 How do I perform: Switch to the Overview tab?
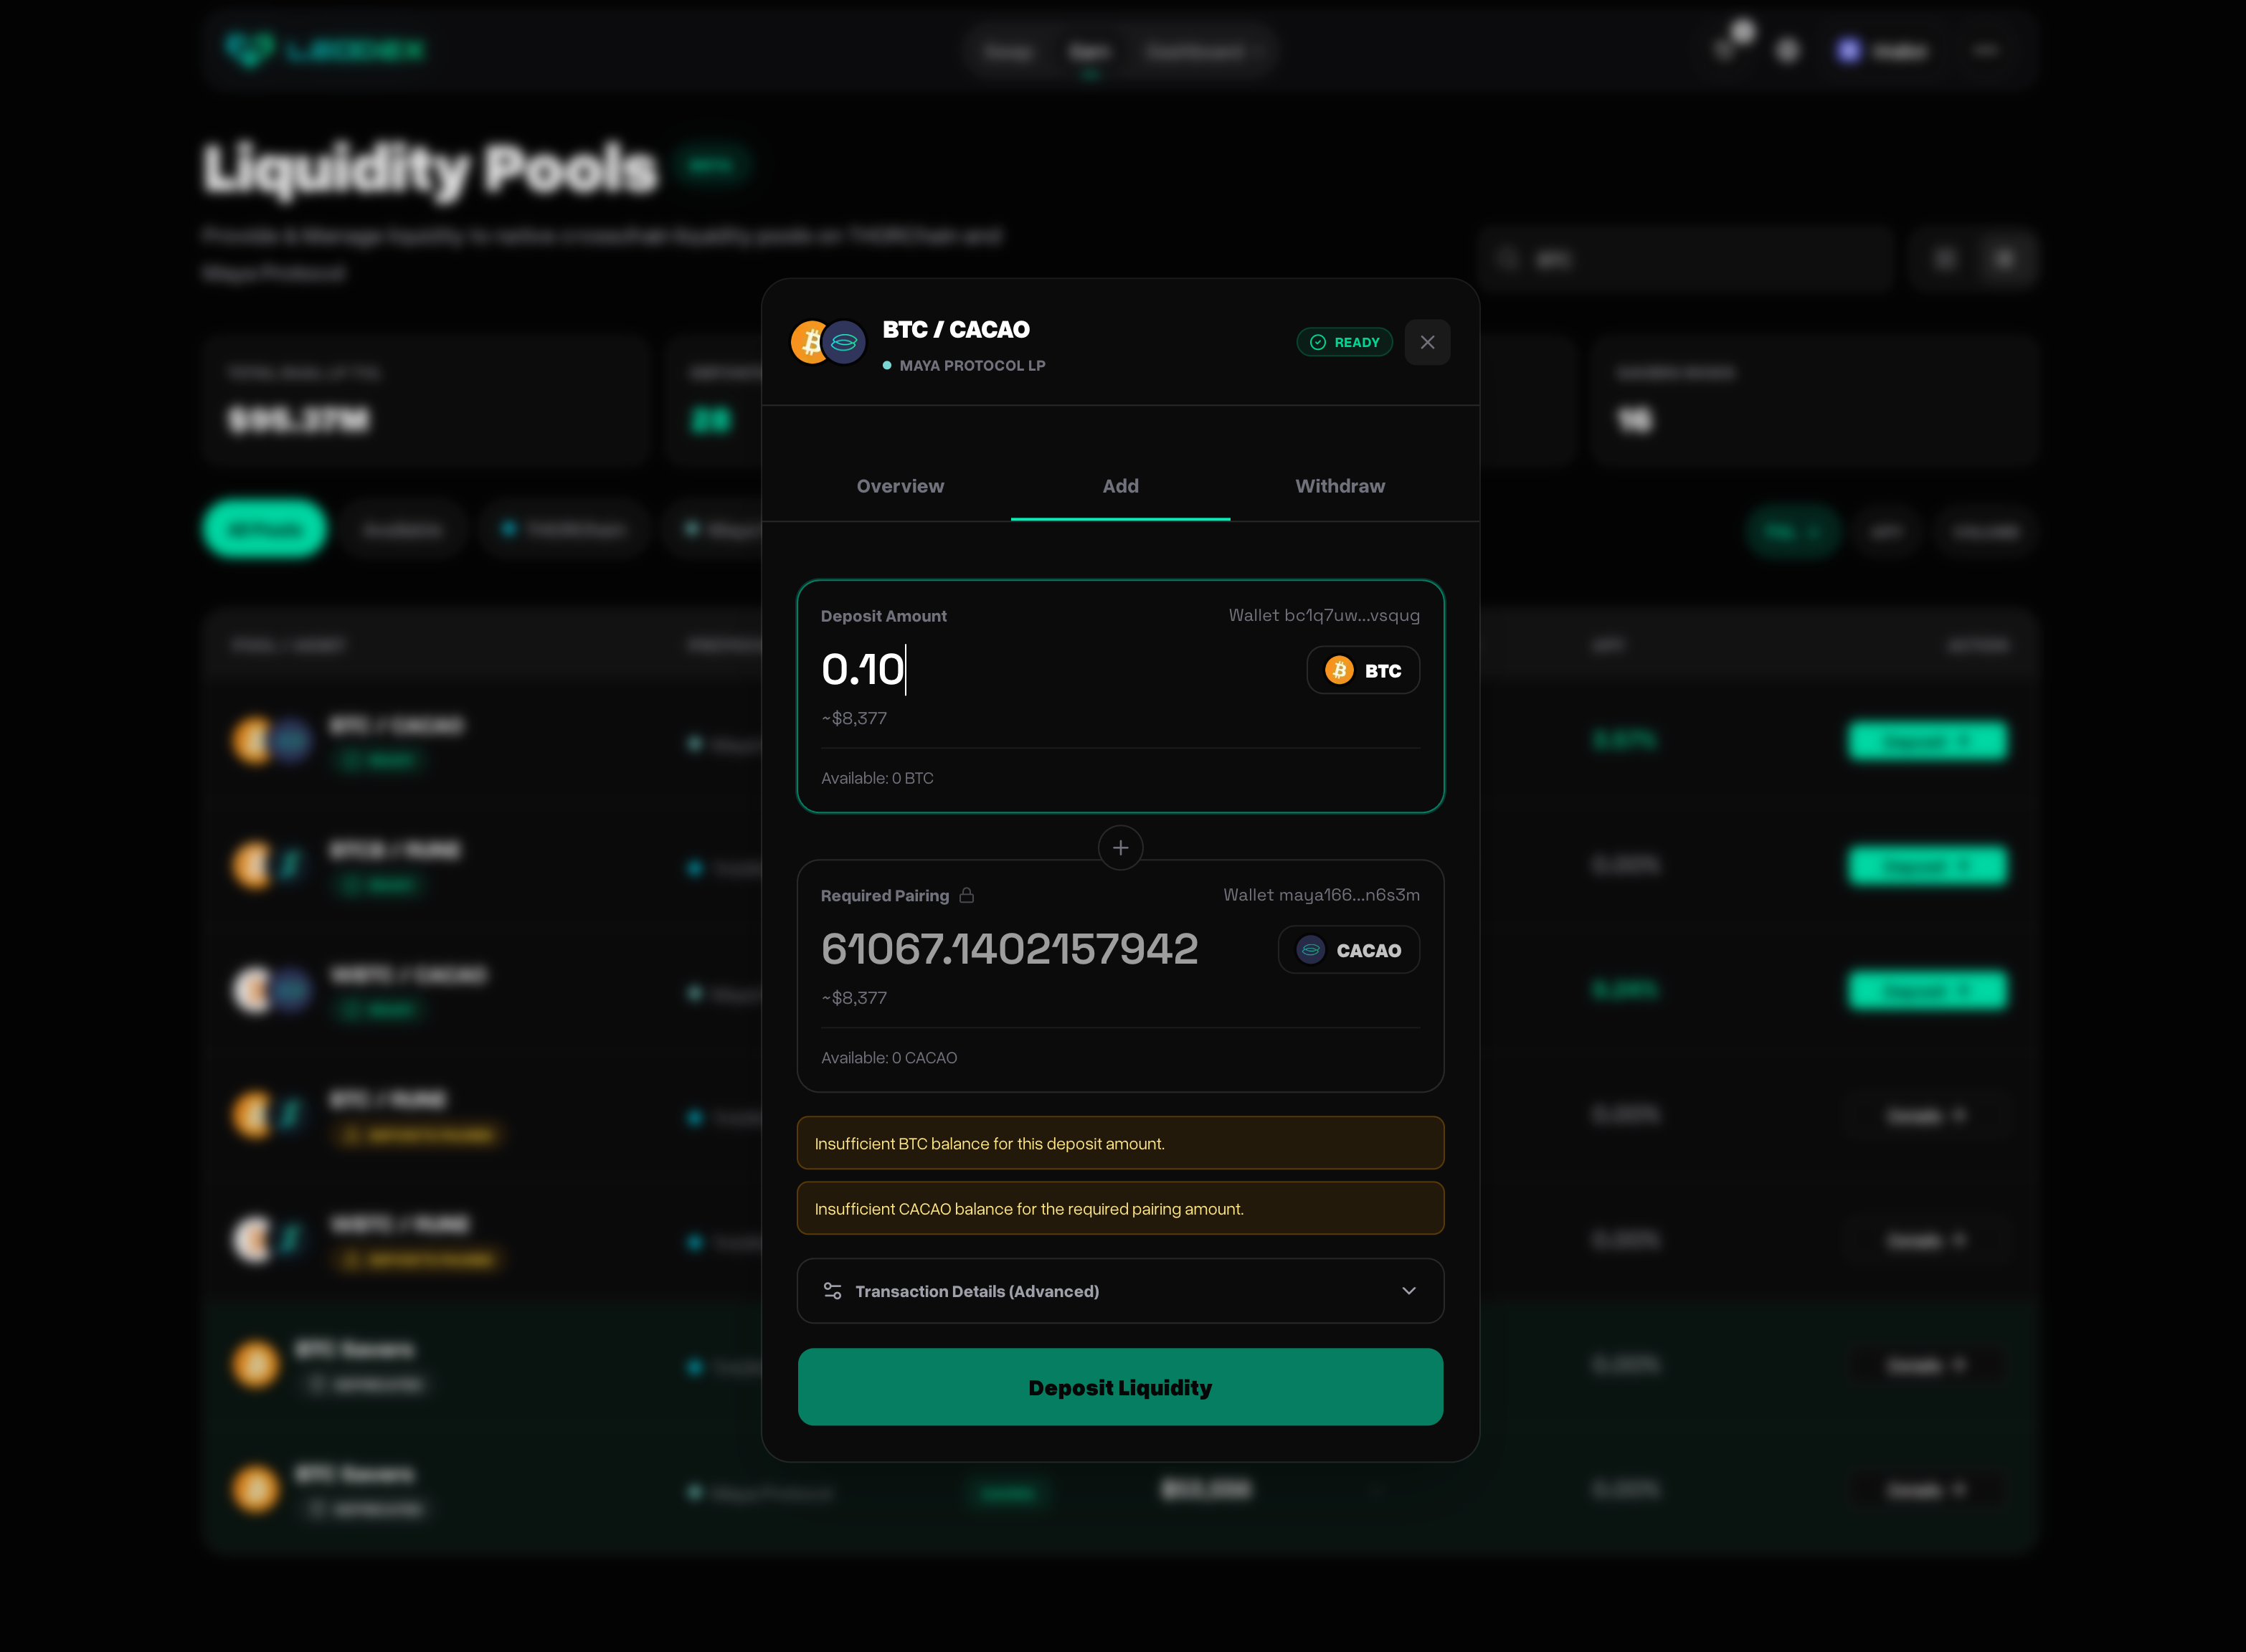click(900, 486)
